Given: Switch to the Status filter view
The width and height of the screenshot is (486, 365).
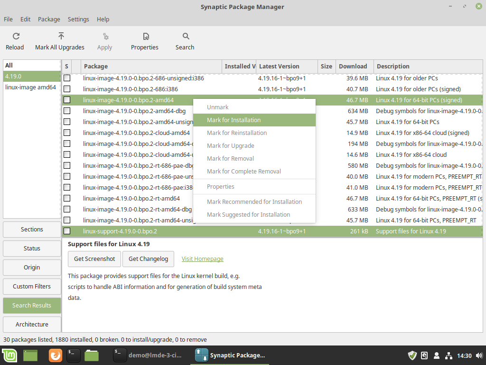Looking at the screenshot, I should click(32, 248).
